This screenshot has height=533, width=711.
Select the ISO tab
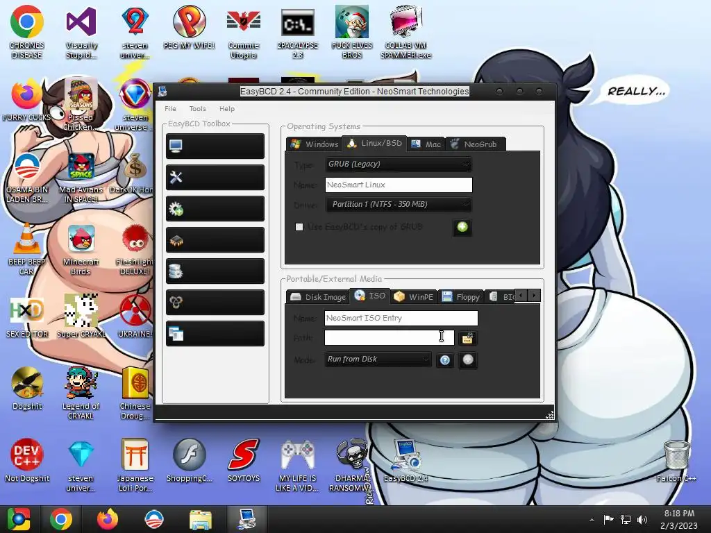370,296
